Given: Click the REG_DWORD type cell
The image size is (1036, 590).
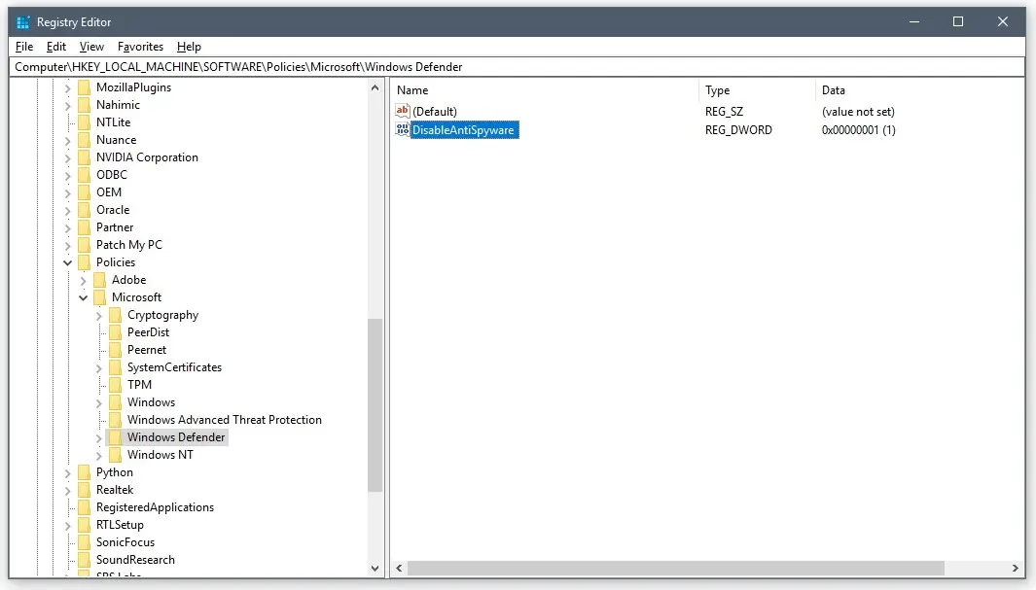Looking at the screenshot, I should point(738,130).
